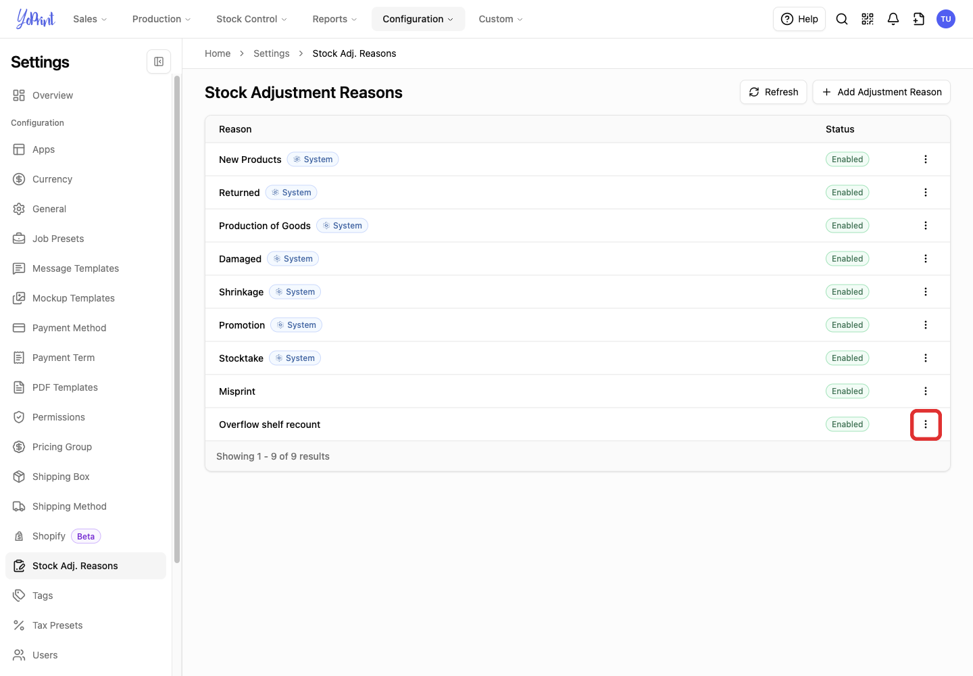This screenshot has height=676, width=973.
Task: Open Permissions settings
Action: pos(86,417)
